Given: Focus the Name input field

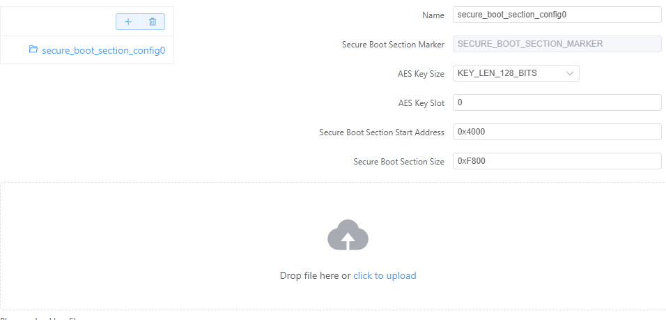Looking at the screenshot, I should click(557, 15).
